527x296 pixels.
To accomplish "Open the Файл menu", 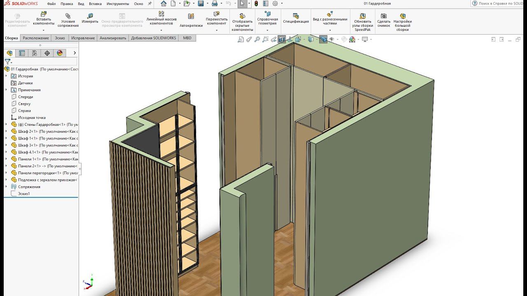I will (x=51, y=4).
